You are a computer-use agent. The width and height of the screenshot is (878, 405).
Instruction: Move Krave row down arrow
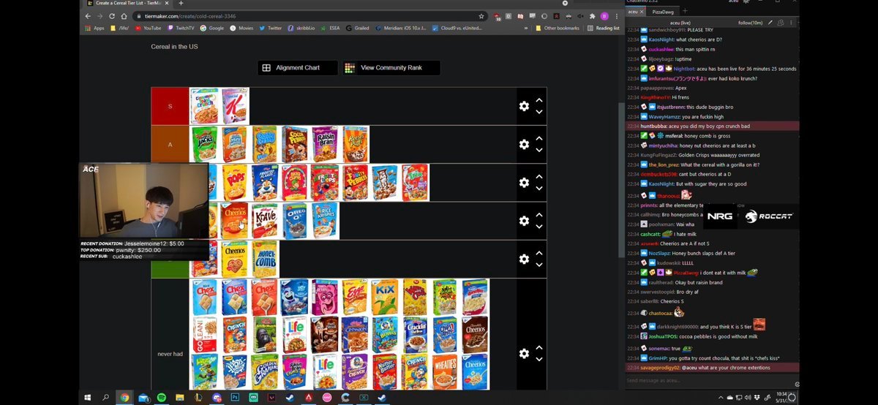pyautogui.click(x=539, y=227)
